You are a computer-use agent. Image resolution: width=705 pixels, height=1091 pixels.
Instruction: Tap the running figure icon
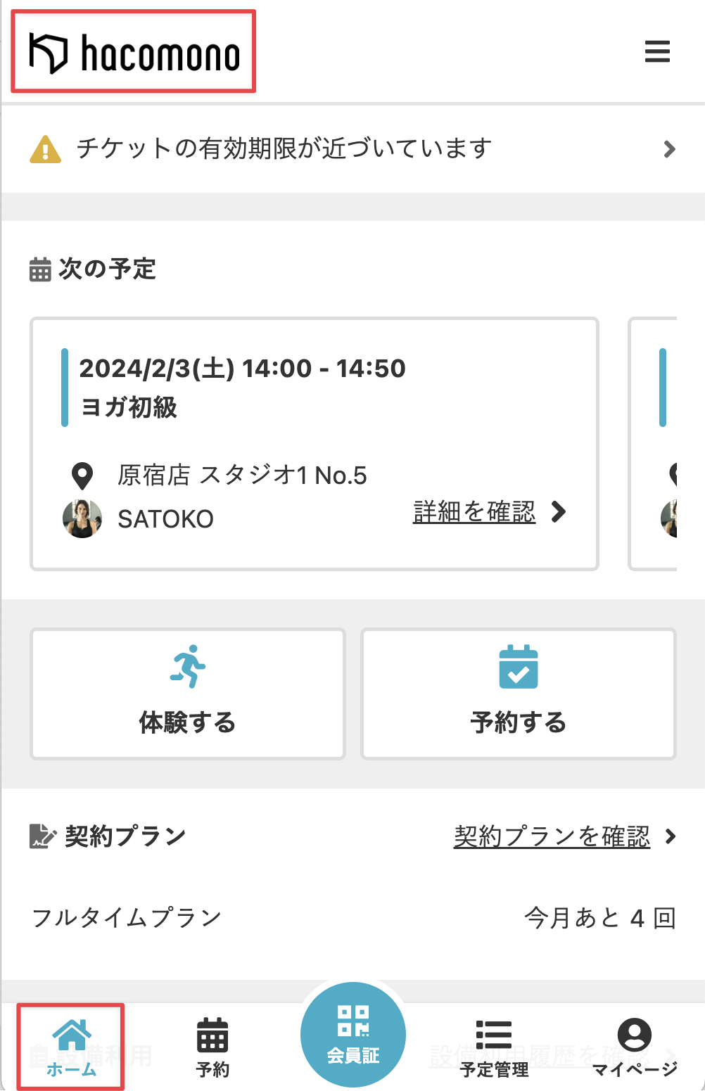[187, 666]
